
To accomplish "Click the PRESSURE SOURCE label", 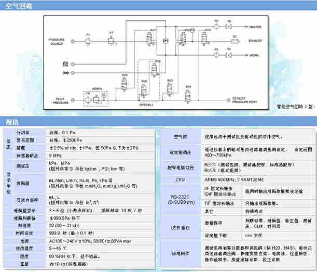I will click(57, 41).
